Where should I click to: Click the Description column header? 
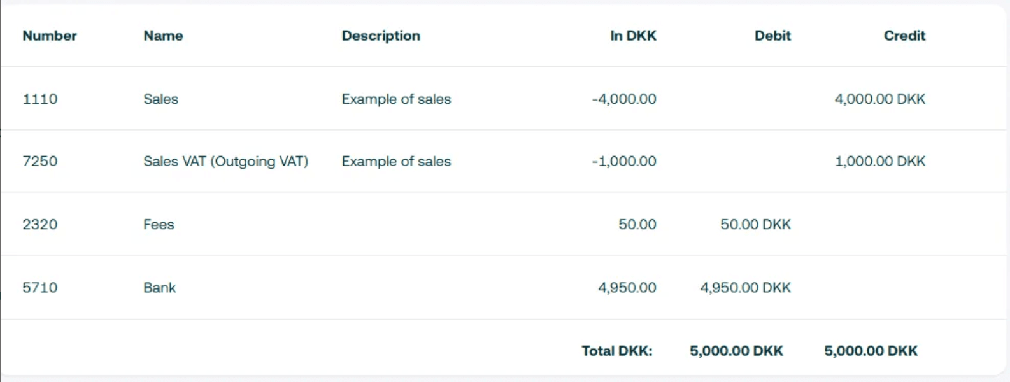point(381,36)
